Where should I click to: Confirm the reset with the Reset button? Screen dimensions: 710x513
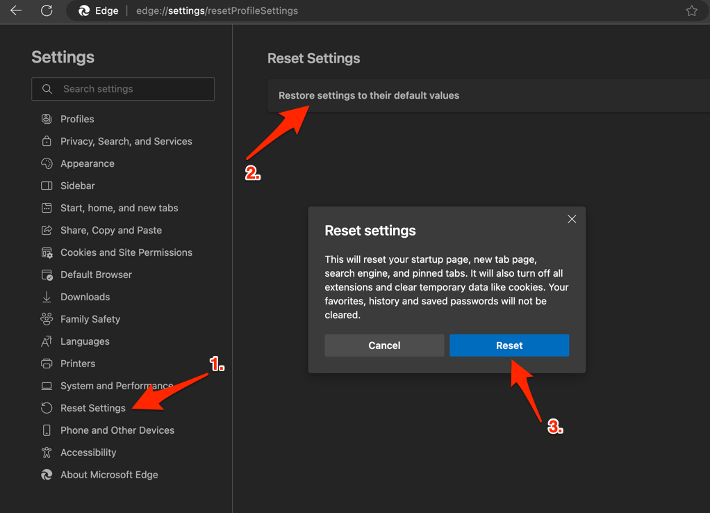[x=509, y=345]
